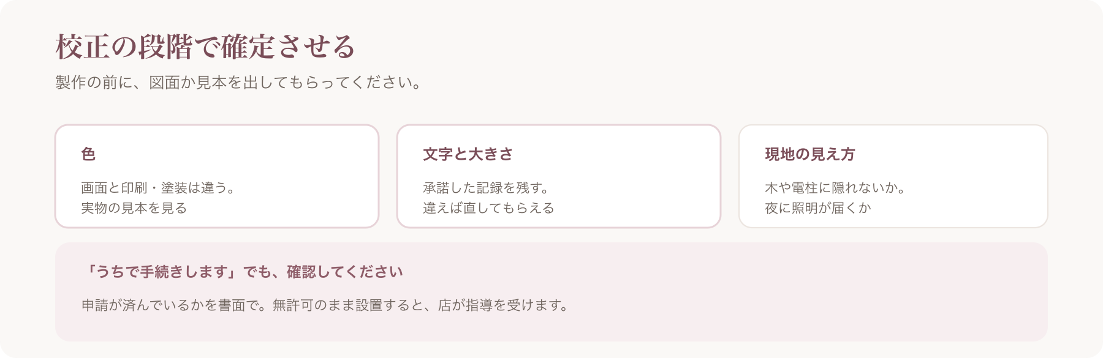The height and width of the screenshot is (358, 1103).
Task: Click text 木や電柱に隠れないか。
Action: coord(835,188)
